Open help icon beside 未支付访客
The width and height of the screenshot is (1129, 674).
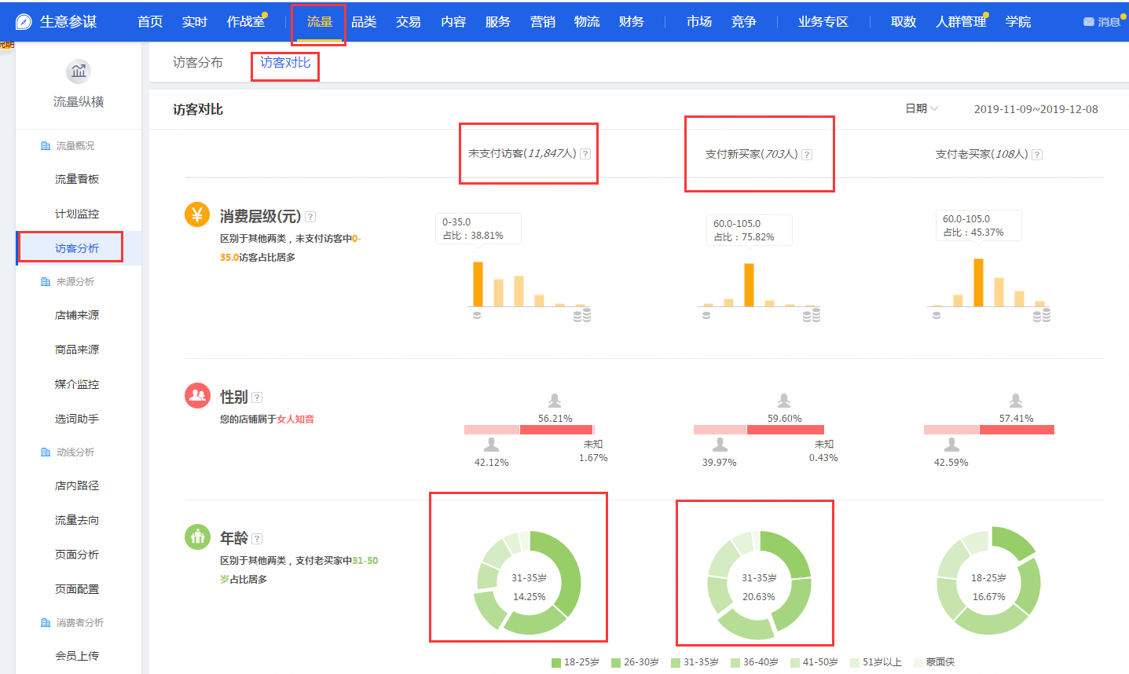(585, 154)
